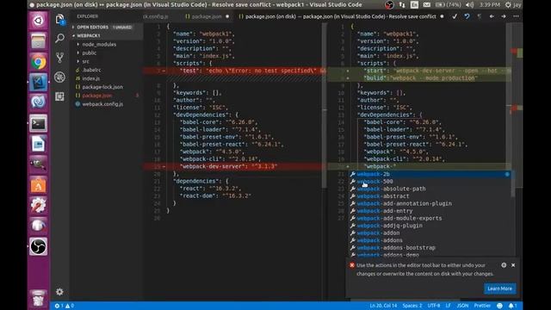Open the .babelrc file
The image size is (551, 310).
(92, 70)
